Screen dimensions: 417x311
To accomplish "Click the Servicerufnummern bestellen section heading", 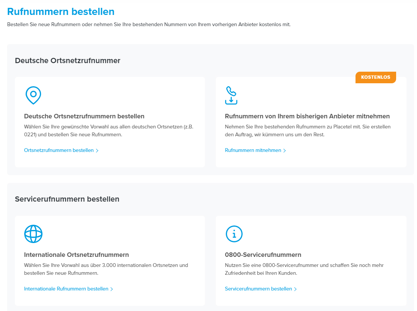I will [x=67, y=199].
